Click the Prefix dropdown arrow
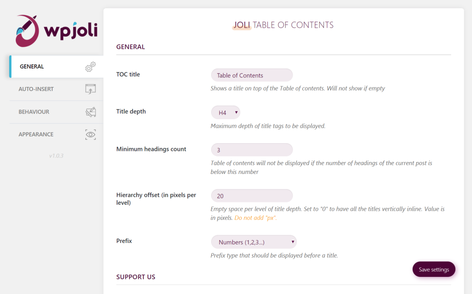Image resolution: width=472 pixels, height=294 pixels. pyautogui.click(x=292, y=242)
